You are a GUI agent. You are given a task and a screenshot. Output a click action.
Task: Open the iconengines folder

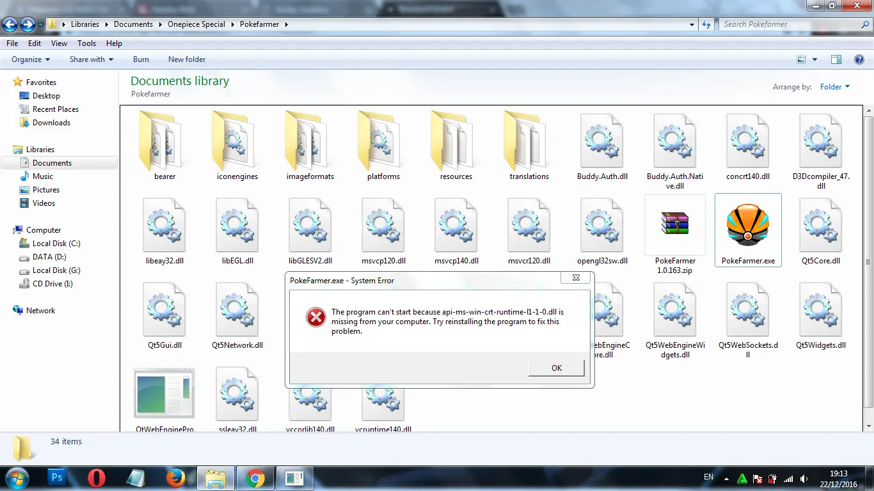coord(237,147)
